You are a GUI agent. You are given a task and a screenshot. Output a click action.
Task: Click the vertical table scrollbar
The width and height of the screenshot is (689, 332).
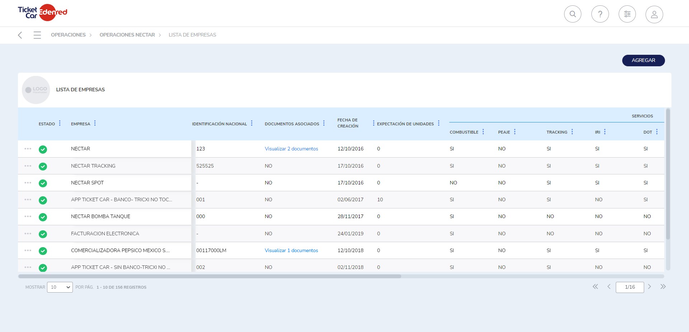click(x=668, y=174)
